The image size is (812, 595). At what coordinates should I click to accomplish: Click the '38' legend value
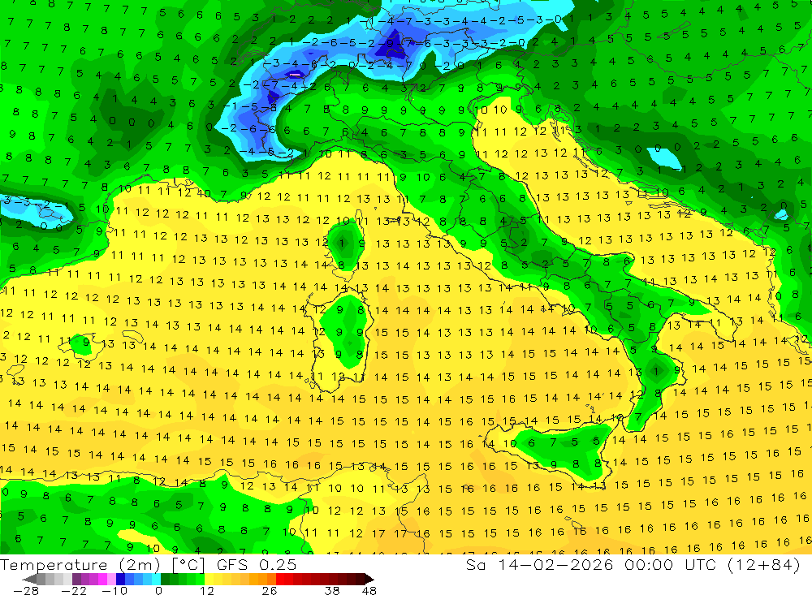tap(332, 590)
